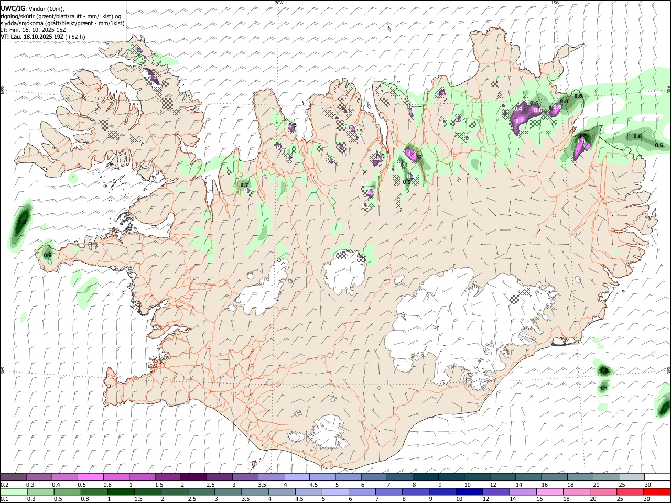Choose the white 30 swatch in sleet/snow scale
The image size is (671, 503).
657,477
